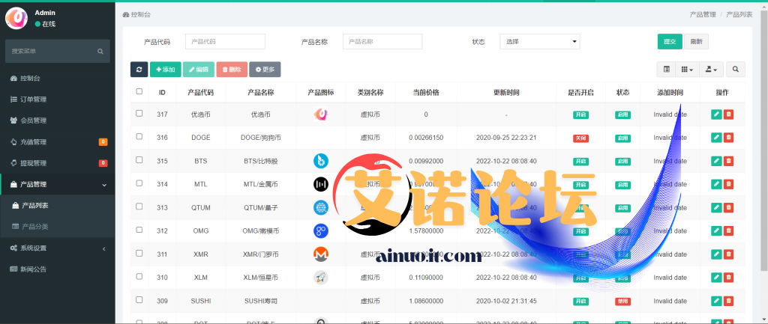This screenshot has width=768, height=324.
Task: Open 充值管理 in the sidebar
Action: point(57,142)
